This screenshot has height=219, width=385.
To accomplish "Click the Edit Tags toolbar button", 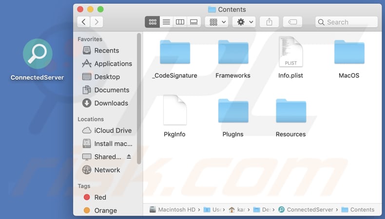I will pyautogui.click(x=292, y=22).
